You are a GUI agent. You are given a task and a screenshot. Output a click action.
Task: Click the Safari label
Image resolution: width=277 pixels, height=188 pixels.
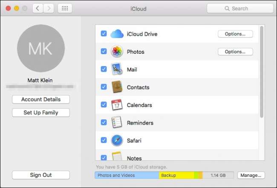(x=134, y=141)
